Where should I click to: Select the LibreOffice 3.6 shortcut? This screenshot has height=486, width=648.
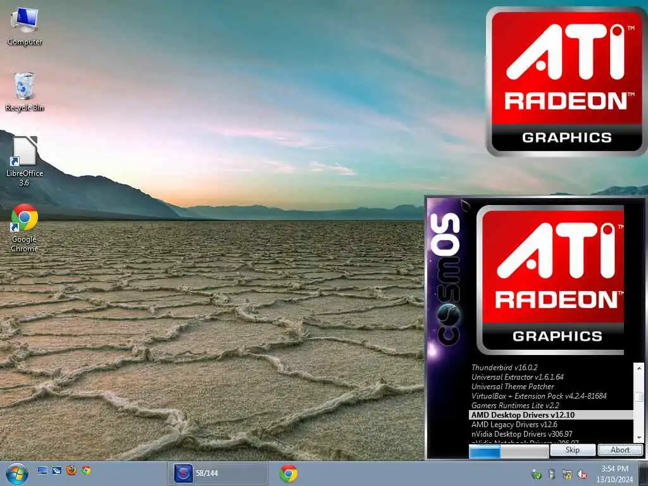pos(25,161)
